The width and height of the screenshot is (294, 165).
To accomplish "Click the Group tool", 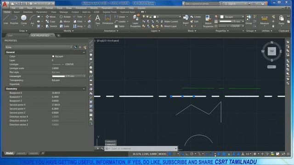I will pos(249,20).
